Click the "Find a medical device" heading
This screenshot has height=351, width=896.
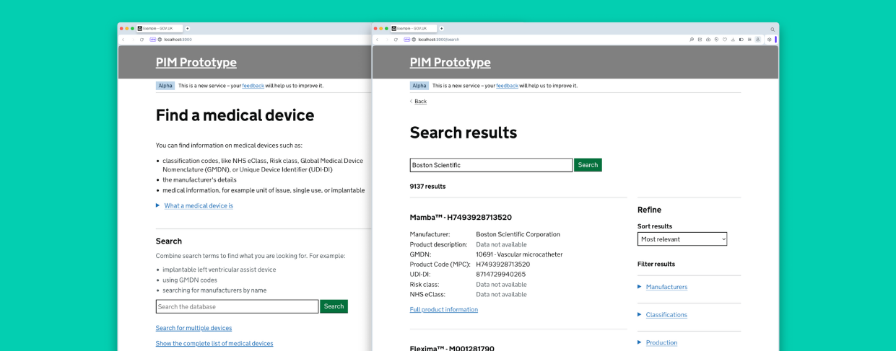(x=235, y=115)
